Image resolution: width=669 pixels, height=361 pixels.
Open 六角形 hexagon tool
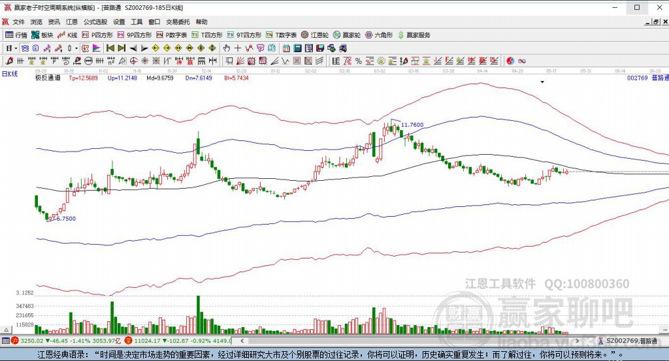click(x=379, y=35)
